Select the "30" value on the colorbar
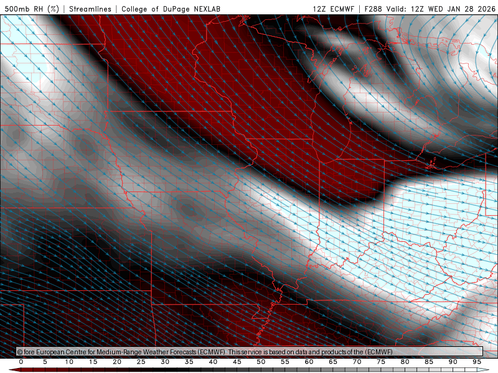This screenshot has width=498, height=373. point(165,362)
